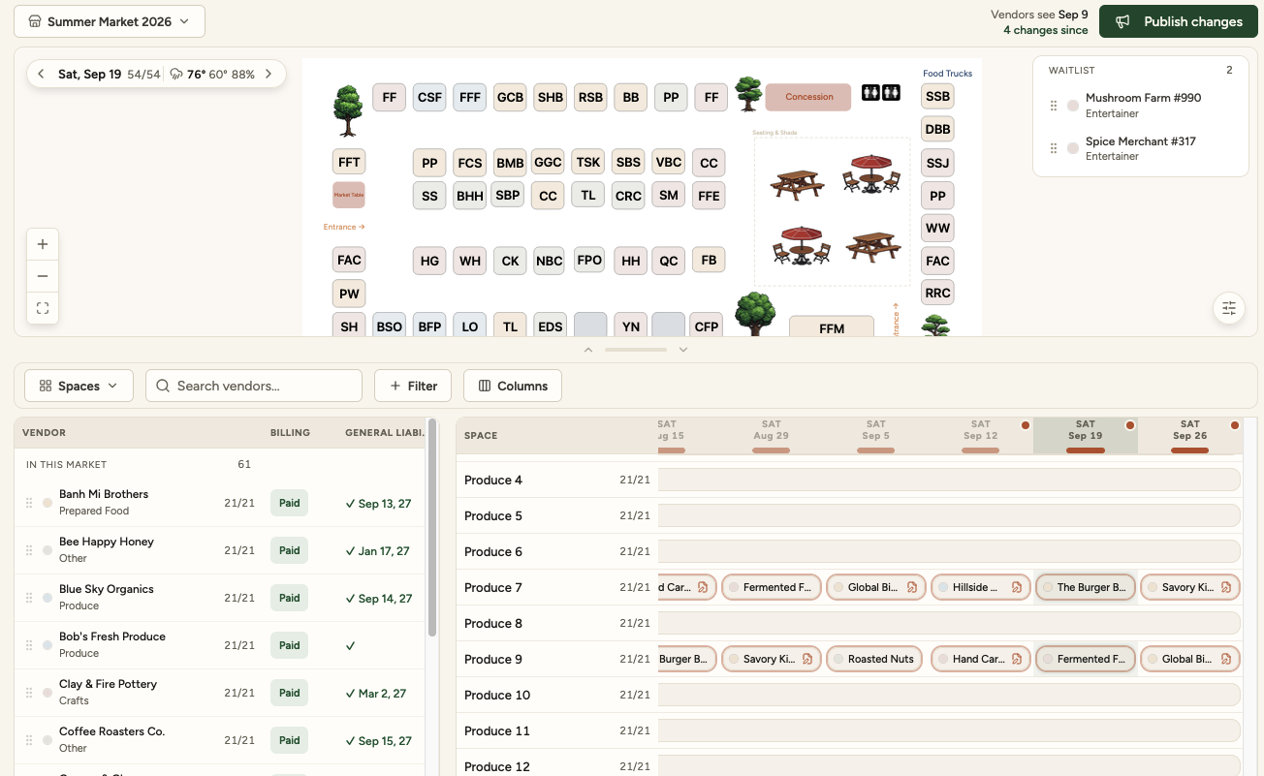
Task: Click the Market Table booth on map
Action: (x=349, y=195)
